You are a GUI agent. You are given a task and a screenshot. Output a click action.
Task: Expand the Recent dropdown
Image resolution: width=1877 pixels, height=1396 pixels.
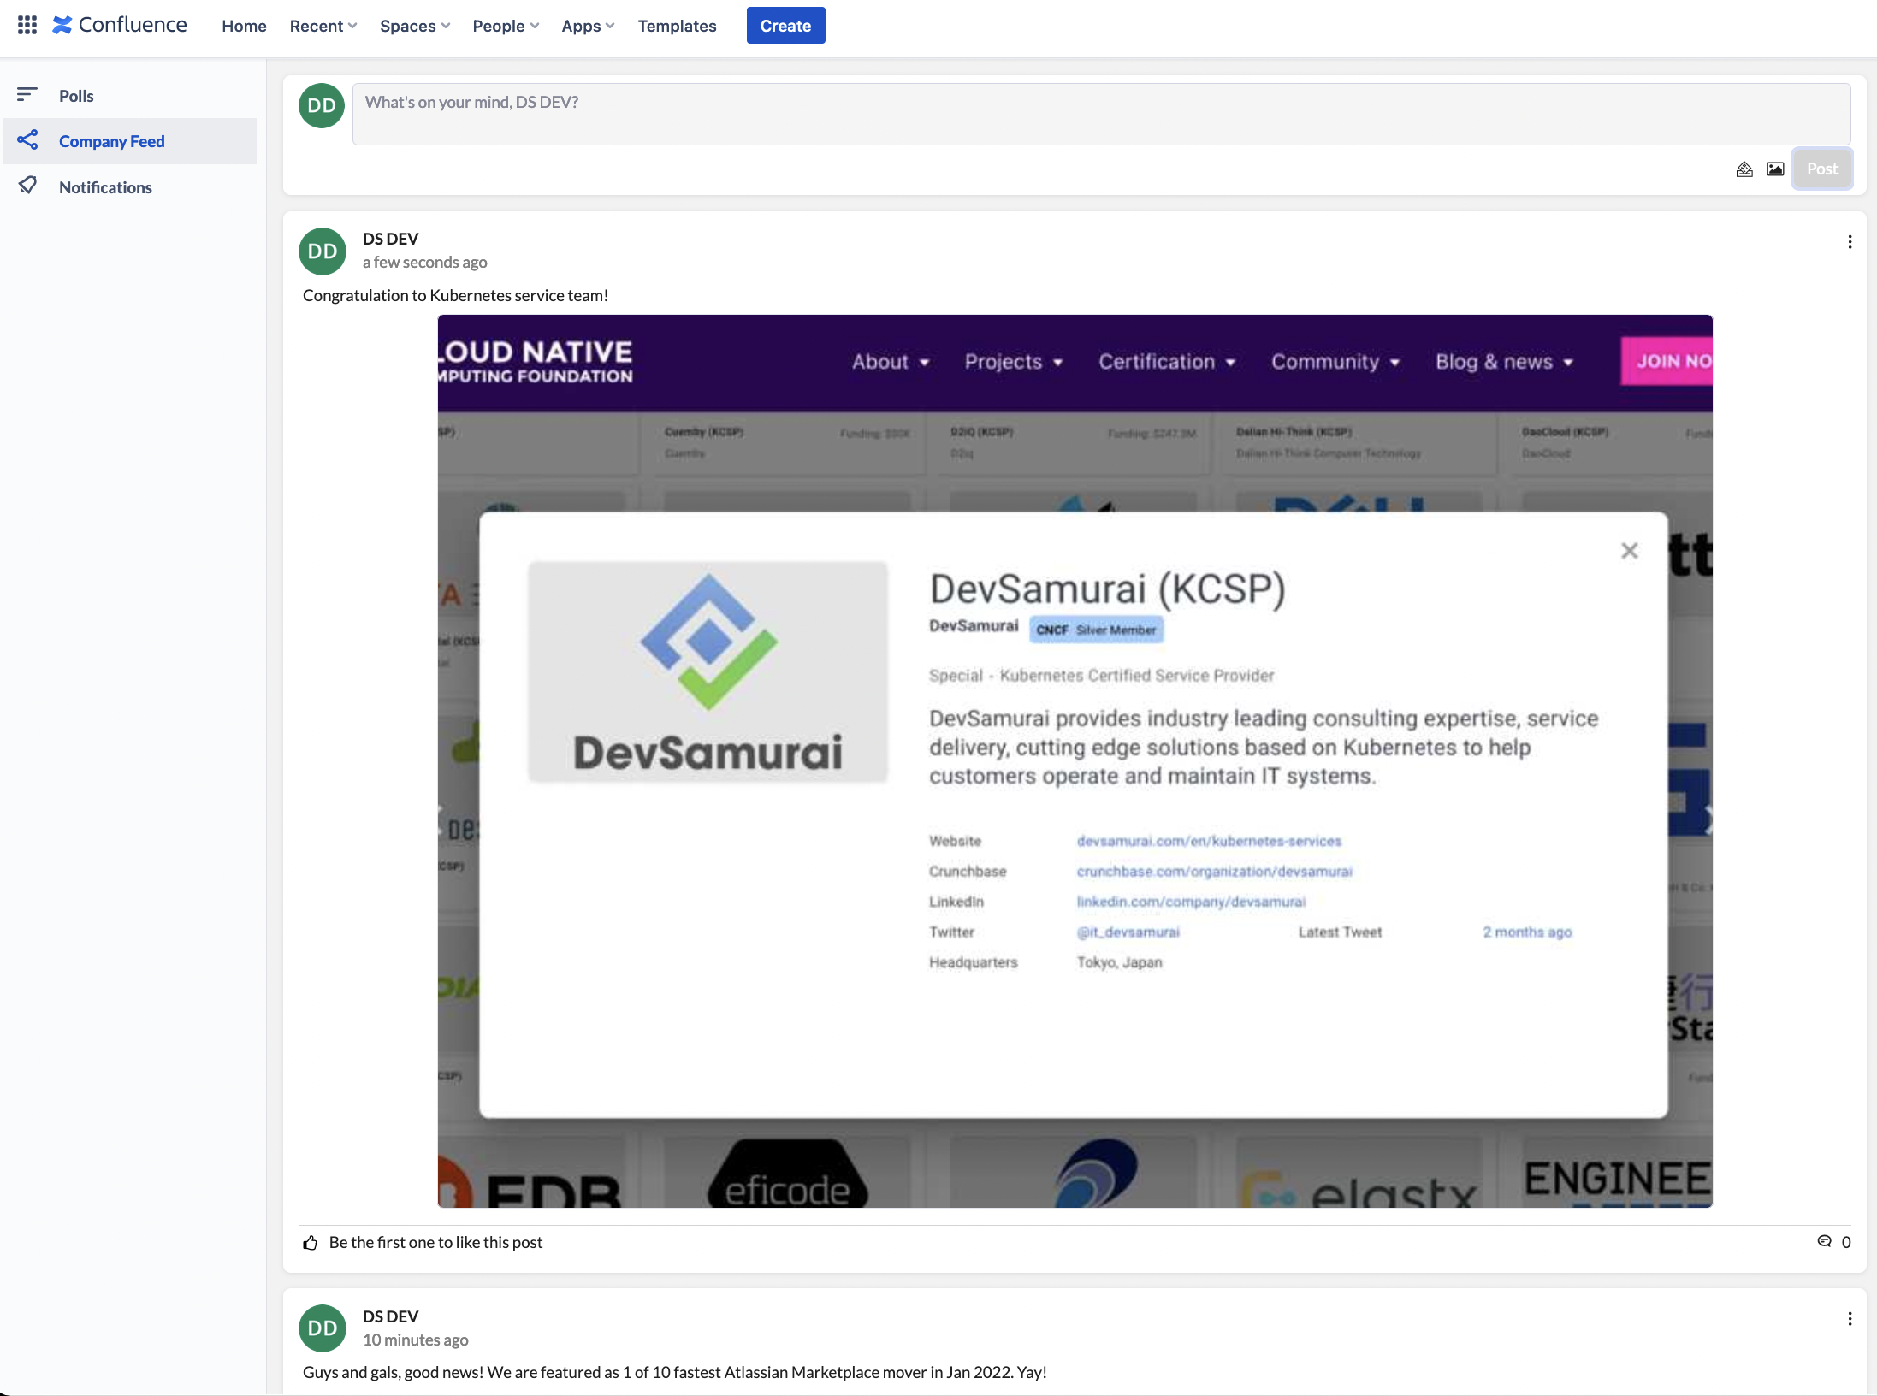click(x=323, y=26)
